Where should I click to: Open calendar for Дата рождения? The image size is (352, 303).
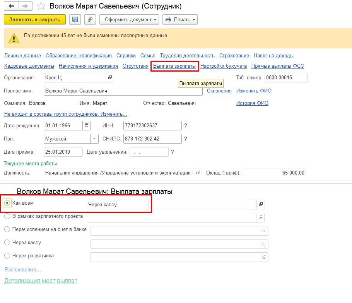(x=86, y=125)
